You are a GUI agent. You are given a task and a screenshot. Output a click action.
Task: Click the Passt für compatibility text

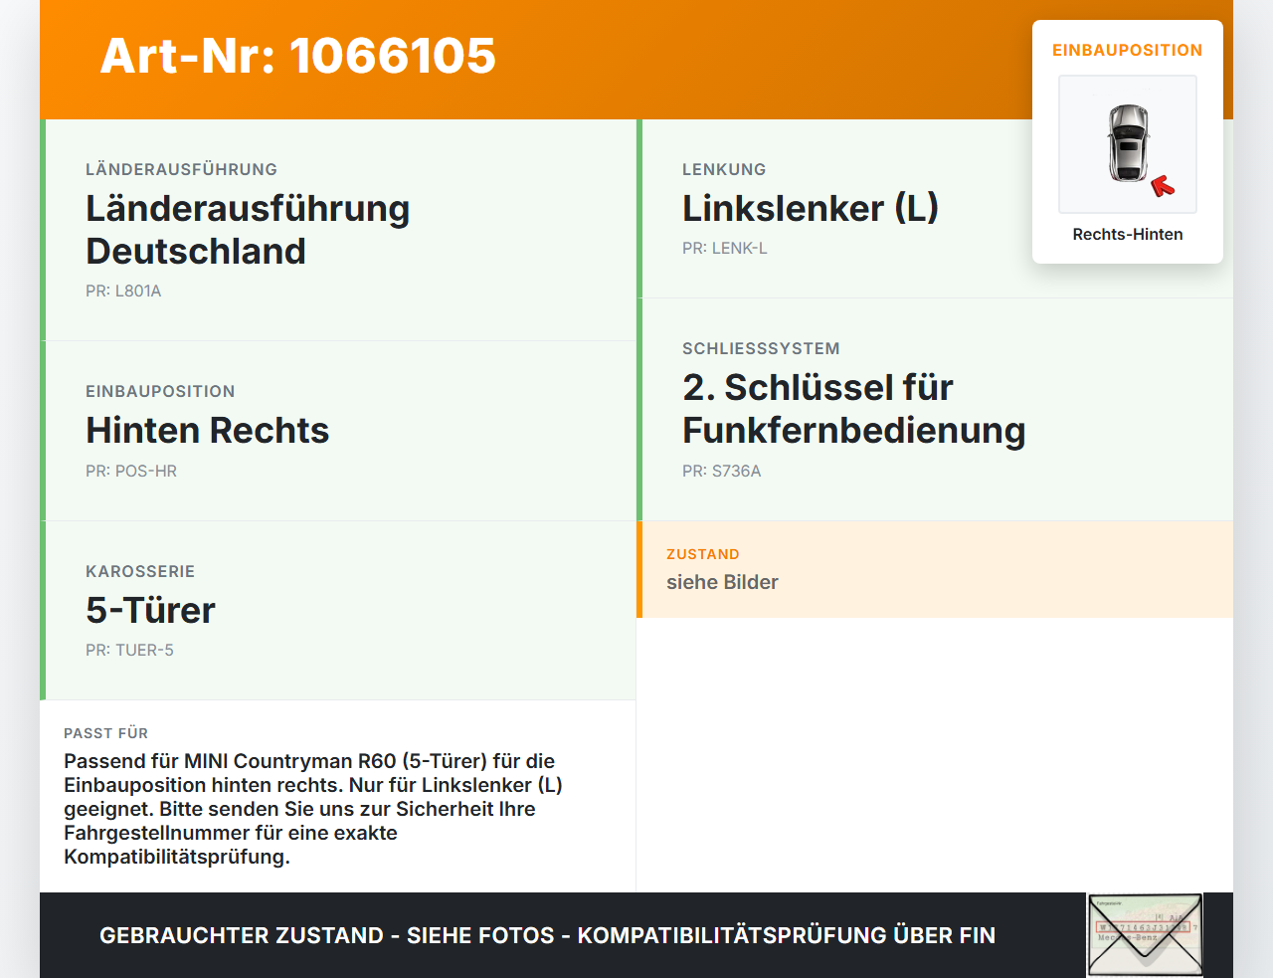click(313, 809)
